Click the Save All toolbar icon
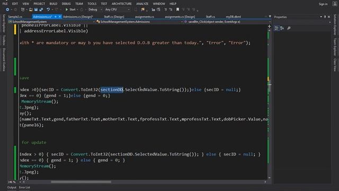339x191 pixels. [x=41, y=10]
